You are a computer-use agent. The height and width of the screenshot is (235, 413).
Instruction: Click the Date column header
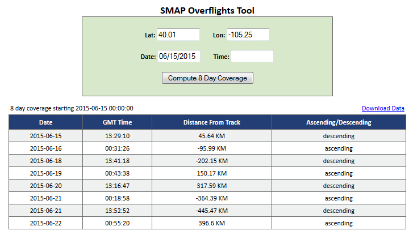45,122
